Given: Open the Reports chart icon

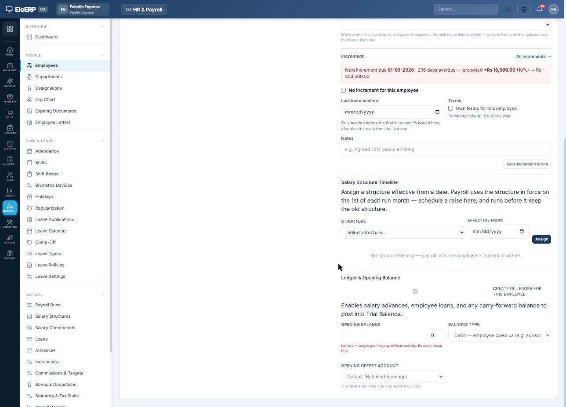Looking at the screenshot, I should (x=10, y=193).
